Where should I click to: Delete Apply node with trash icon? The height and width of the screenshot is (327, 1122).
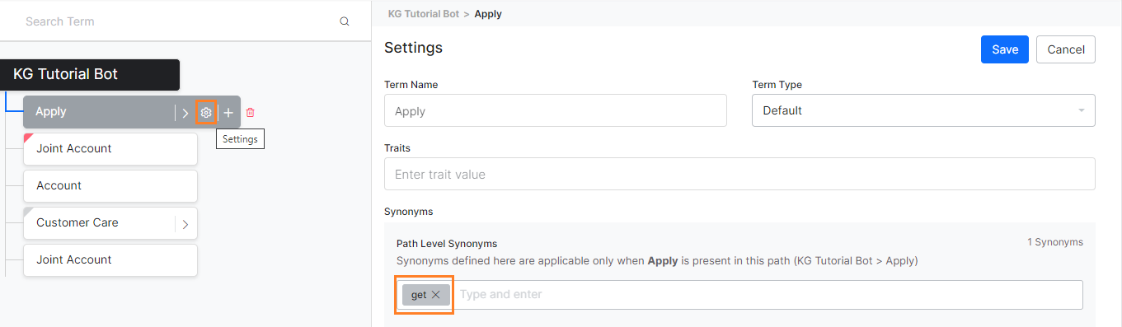pyautogui.click(x=251, y=113)
